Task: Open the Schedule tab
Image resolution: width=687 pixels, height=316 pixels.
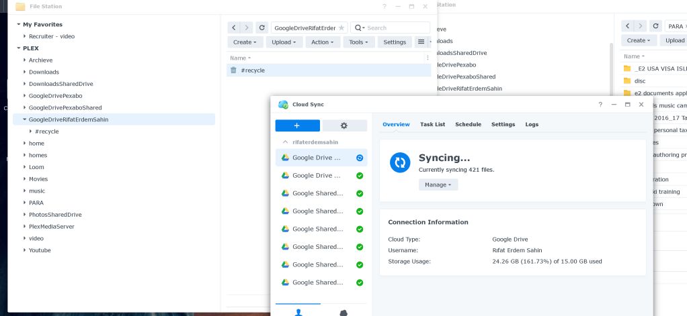Action: click(469, 125)
